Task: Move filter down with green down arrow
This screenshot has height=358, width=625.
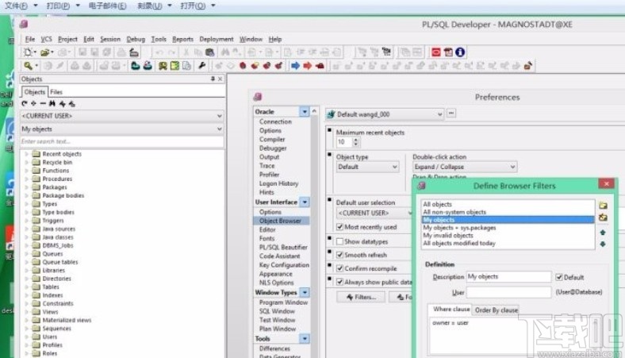Action: point(603,244)
